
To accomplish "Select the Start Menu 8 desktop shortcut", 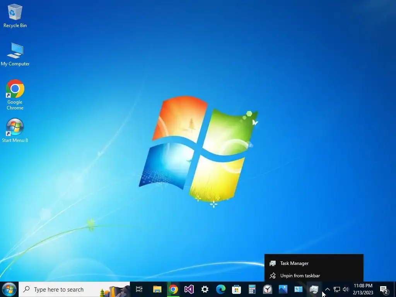I will pos(15,130).
